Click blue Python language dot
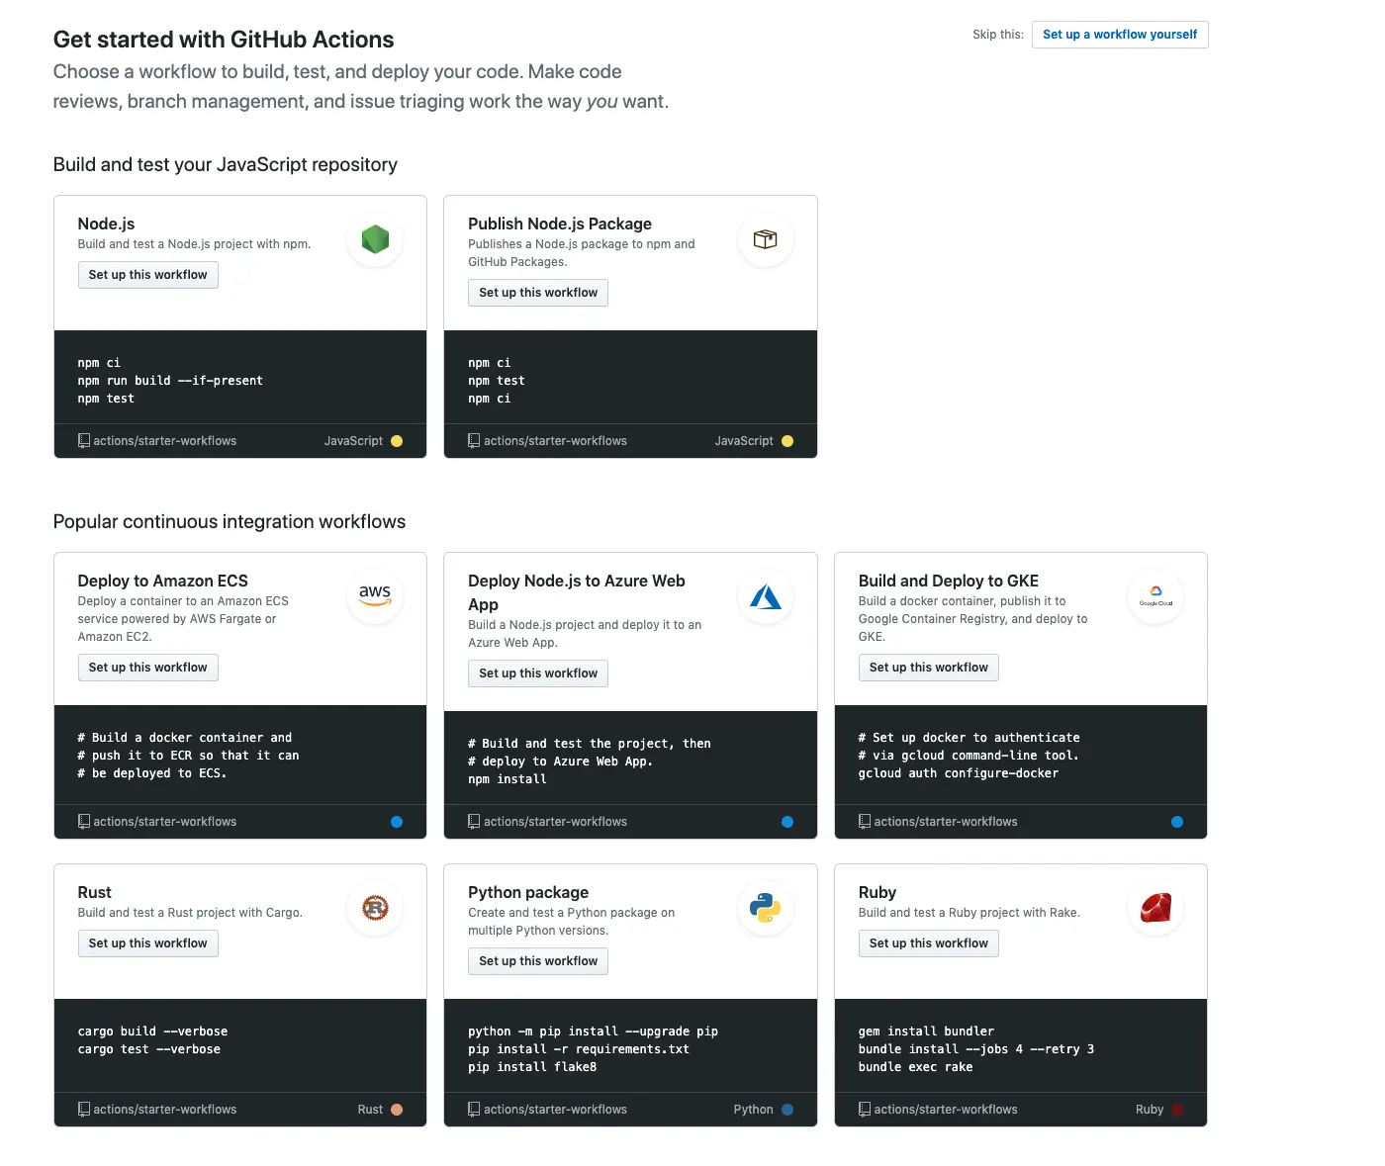 [787, 1110]
